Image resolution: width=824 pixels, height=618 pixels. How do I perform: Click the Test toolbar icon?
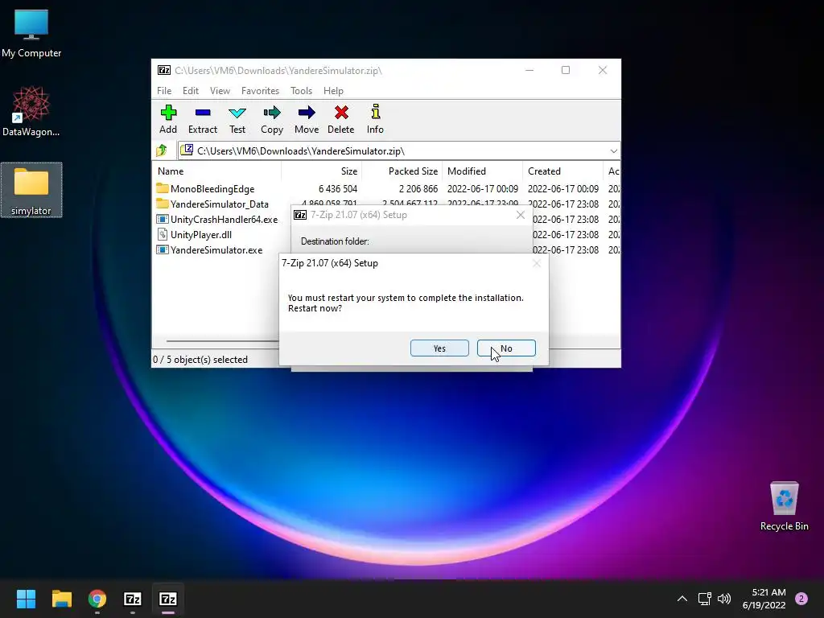pos(237,119)
